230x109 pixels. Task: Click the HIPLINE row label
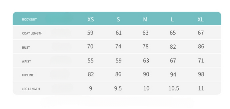(x=28, y=75)
